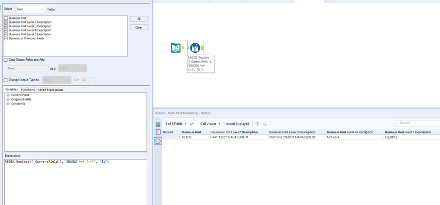Click the Size value field
This screenshot has width=440, height=205.
pyautogui.click(x=88, y=80)
